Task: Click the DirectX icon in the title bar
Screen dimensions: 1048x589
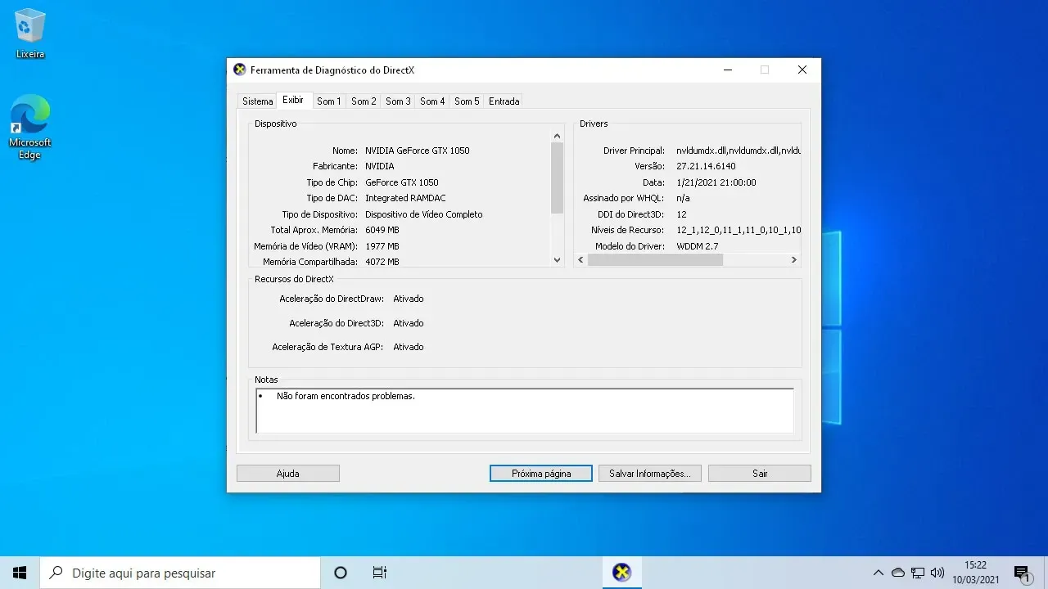Action: [x=239, y=70]
